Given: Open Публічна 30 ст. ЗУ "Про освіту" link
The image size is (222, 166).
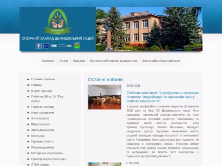Looking at the screenshot, I should click(x=47, y=99).
